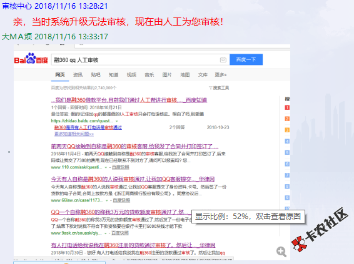
Task: Click hot-search rank 1 red badge
Action: (287, 108)
